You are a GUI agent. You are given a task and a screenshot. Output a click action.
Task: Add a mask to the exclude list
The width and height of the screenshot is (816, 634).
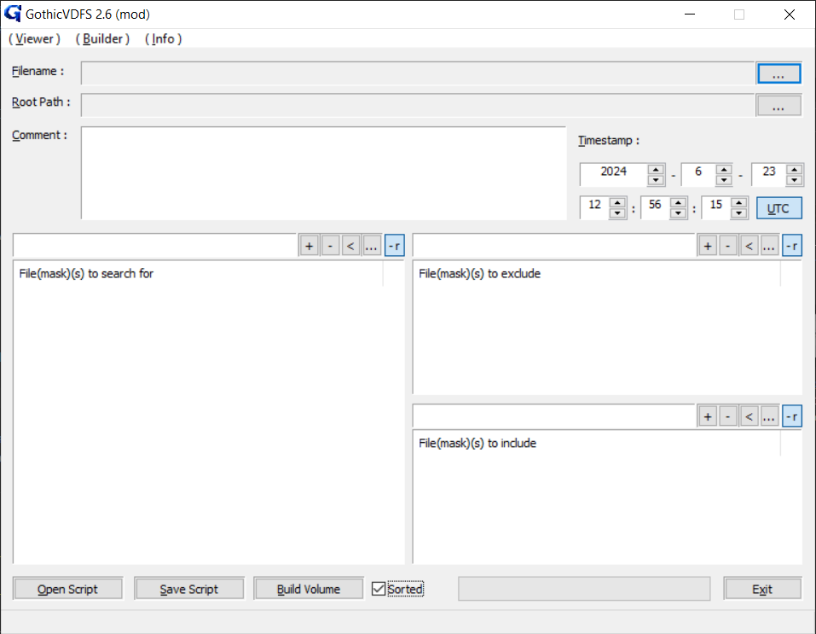[x=708, y=246]
